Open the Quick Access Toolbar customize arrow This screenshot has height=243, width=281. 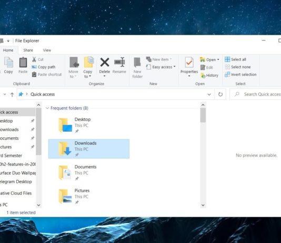coord(8,41)
